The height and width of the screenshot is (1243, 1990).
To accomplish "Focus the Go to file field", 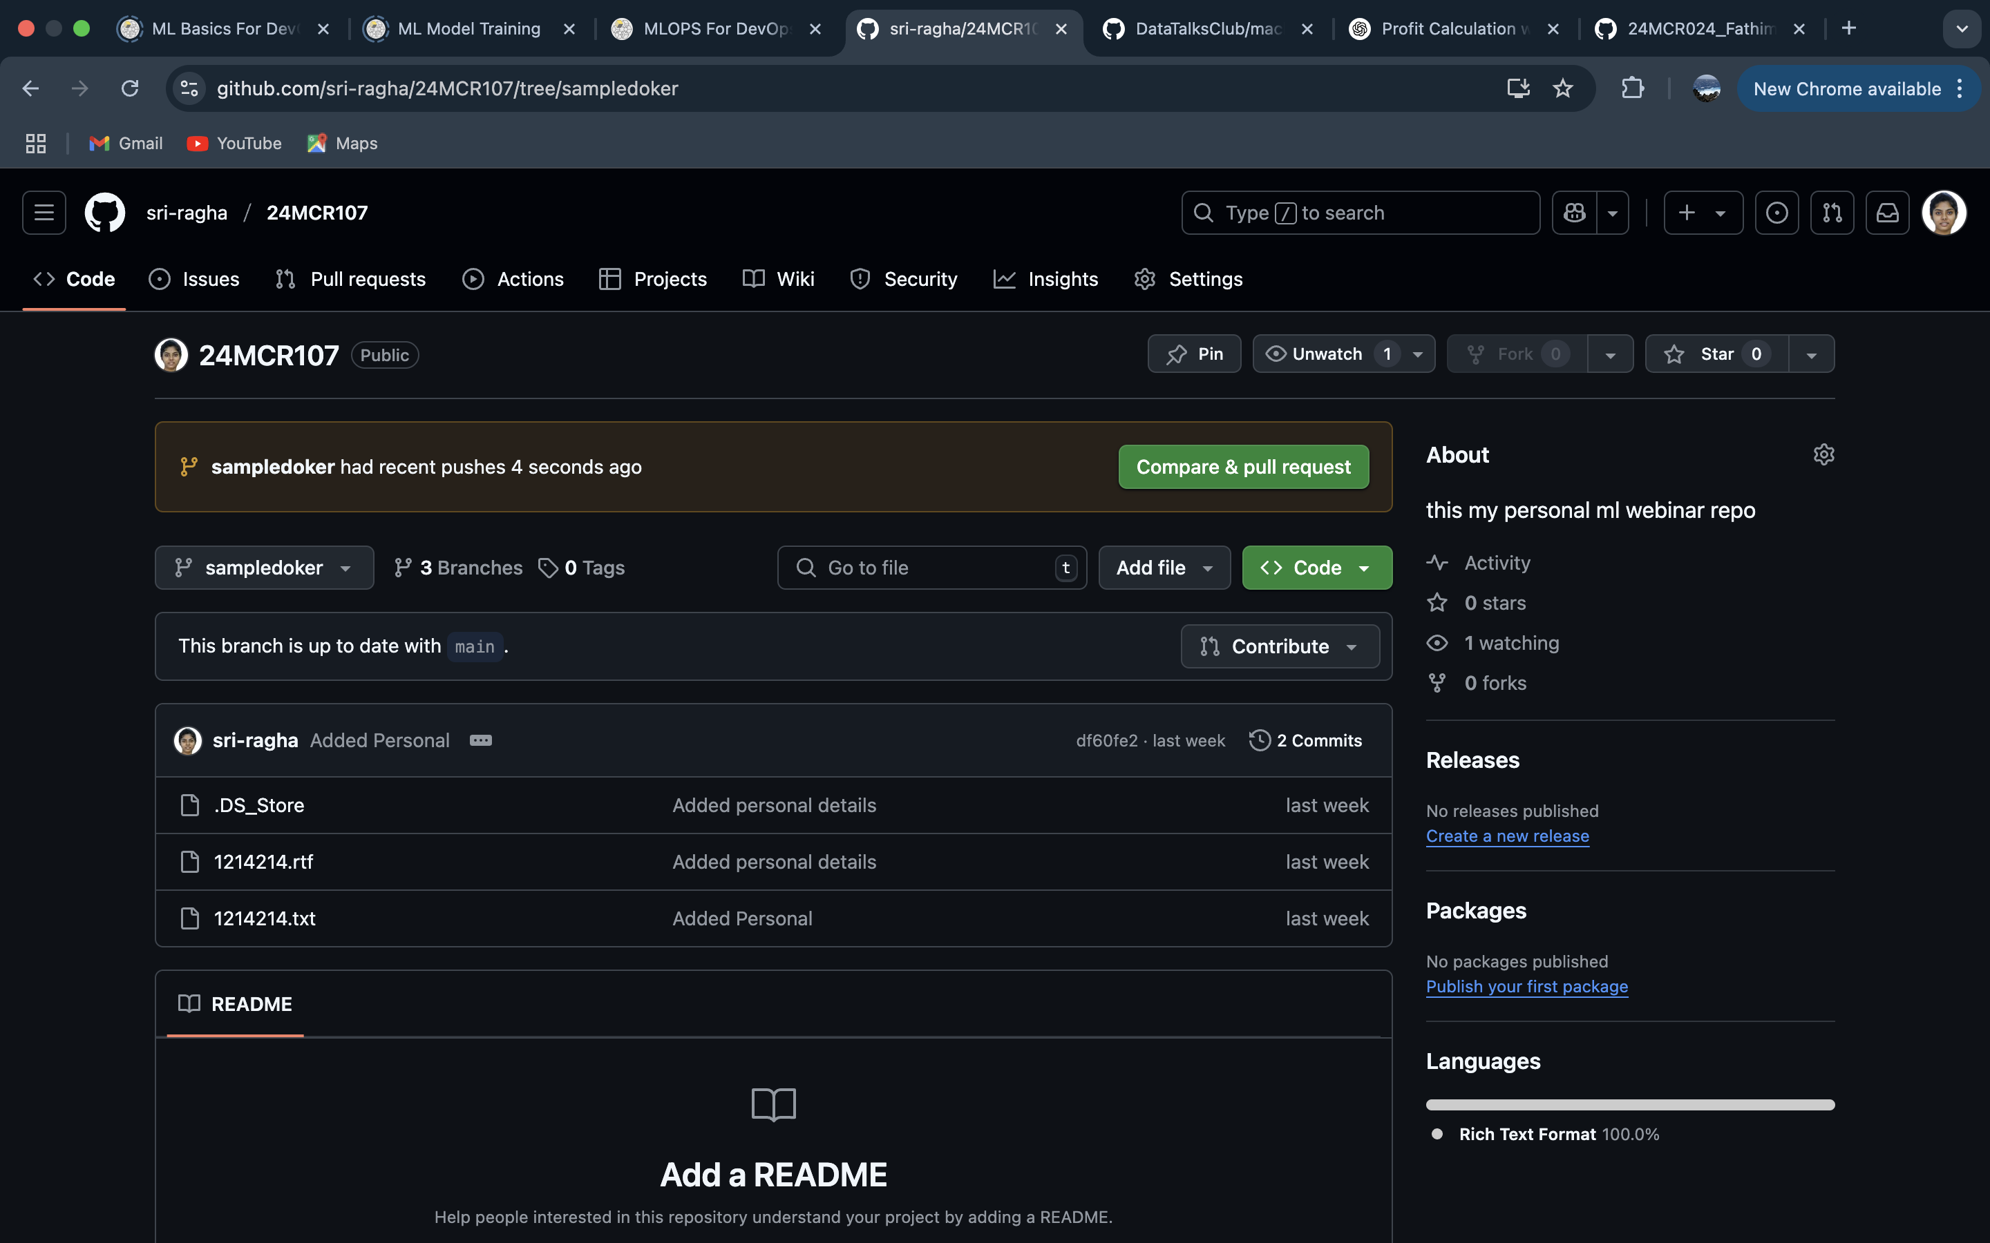I will tap(931, 568).
